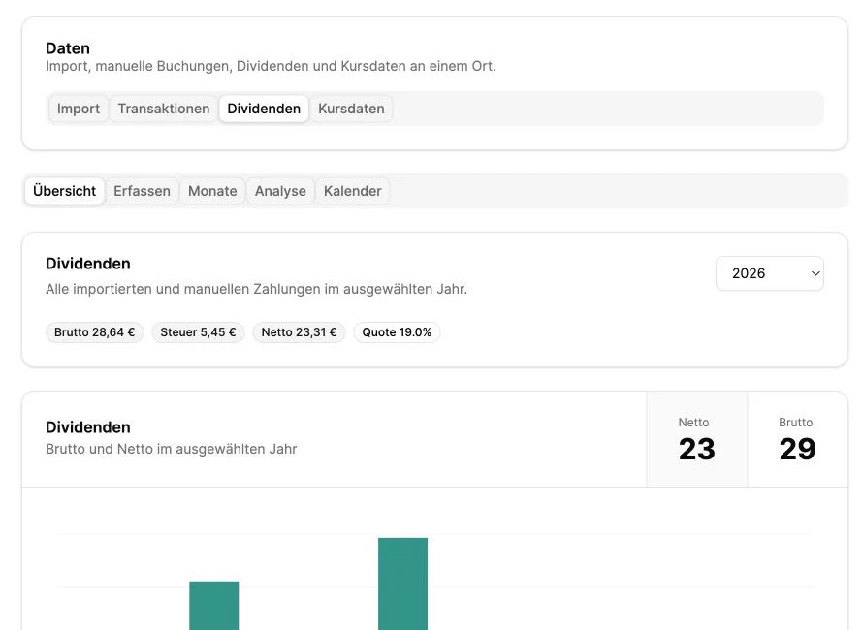Image resolution: width=863 pixels, height=630 pixels.
Task: Select the Netto 23 chart toggle
Action: (697, 439)
